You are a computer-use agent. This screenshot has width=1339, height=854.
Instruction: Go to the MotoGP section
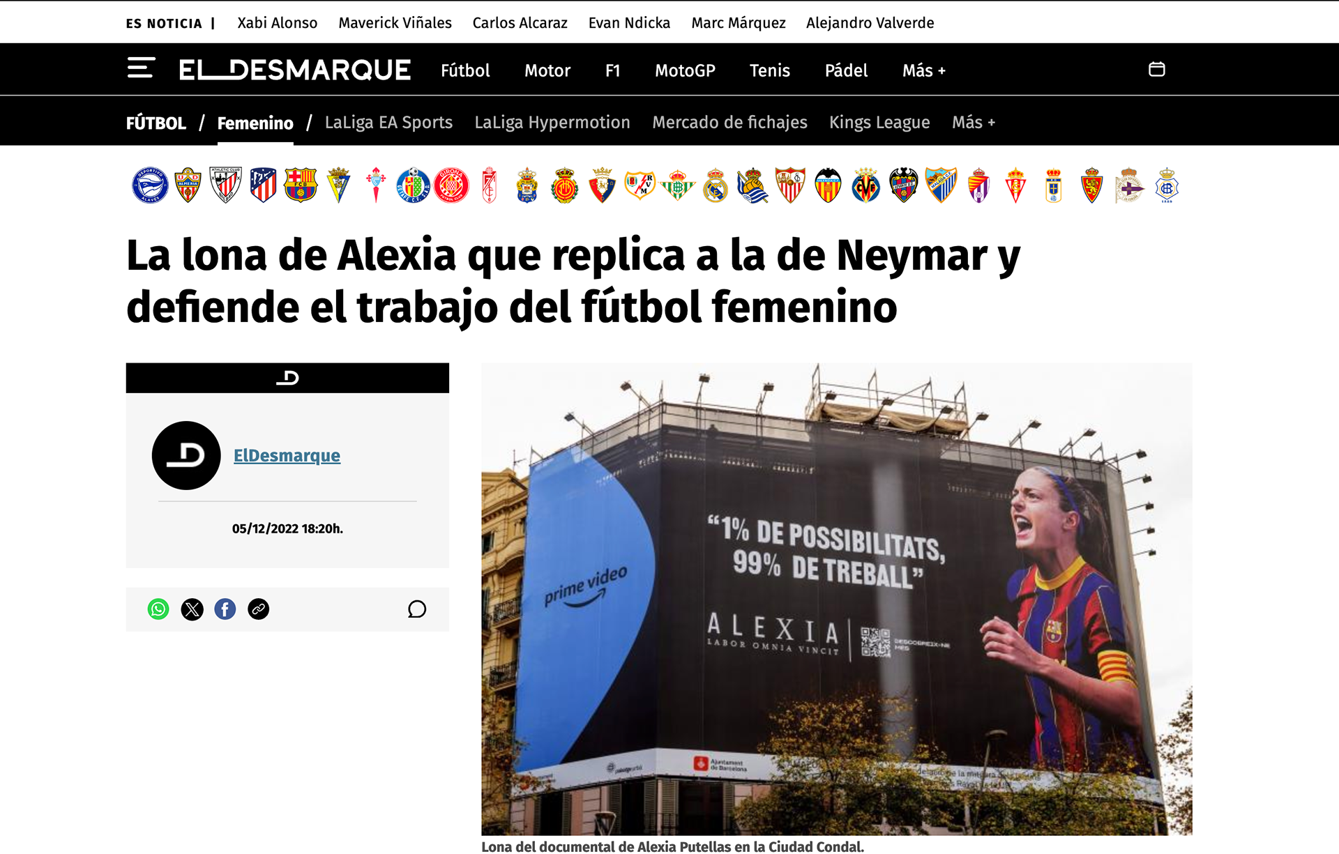click(x=685, y=70)
